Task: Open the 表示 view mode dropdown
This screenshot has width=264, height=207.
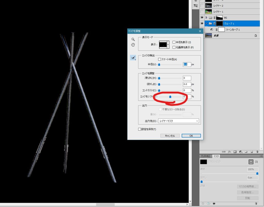Action: (x=168, y=45)
